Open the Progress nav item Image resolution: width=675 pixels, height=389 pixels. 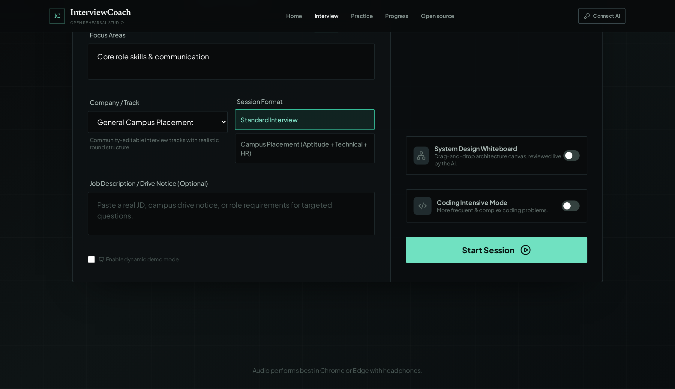click(x=397, y=16)
